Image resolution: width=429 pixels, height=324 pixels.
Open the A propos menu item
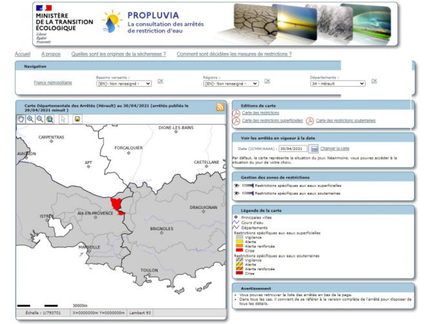click(x=50, y=54)
